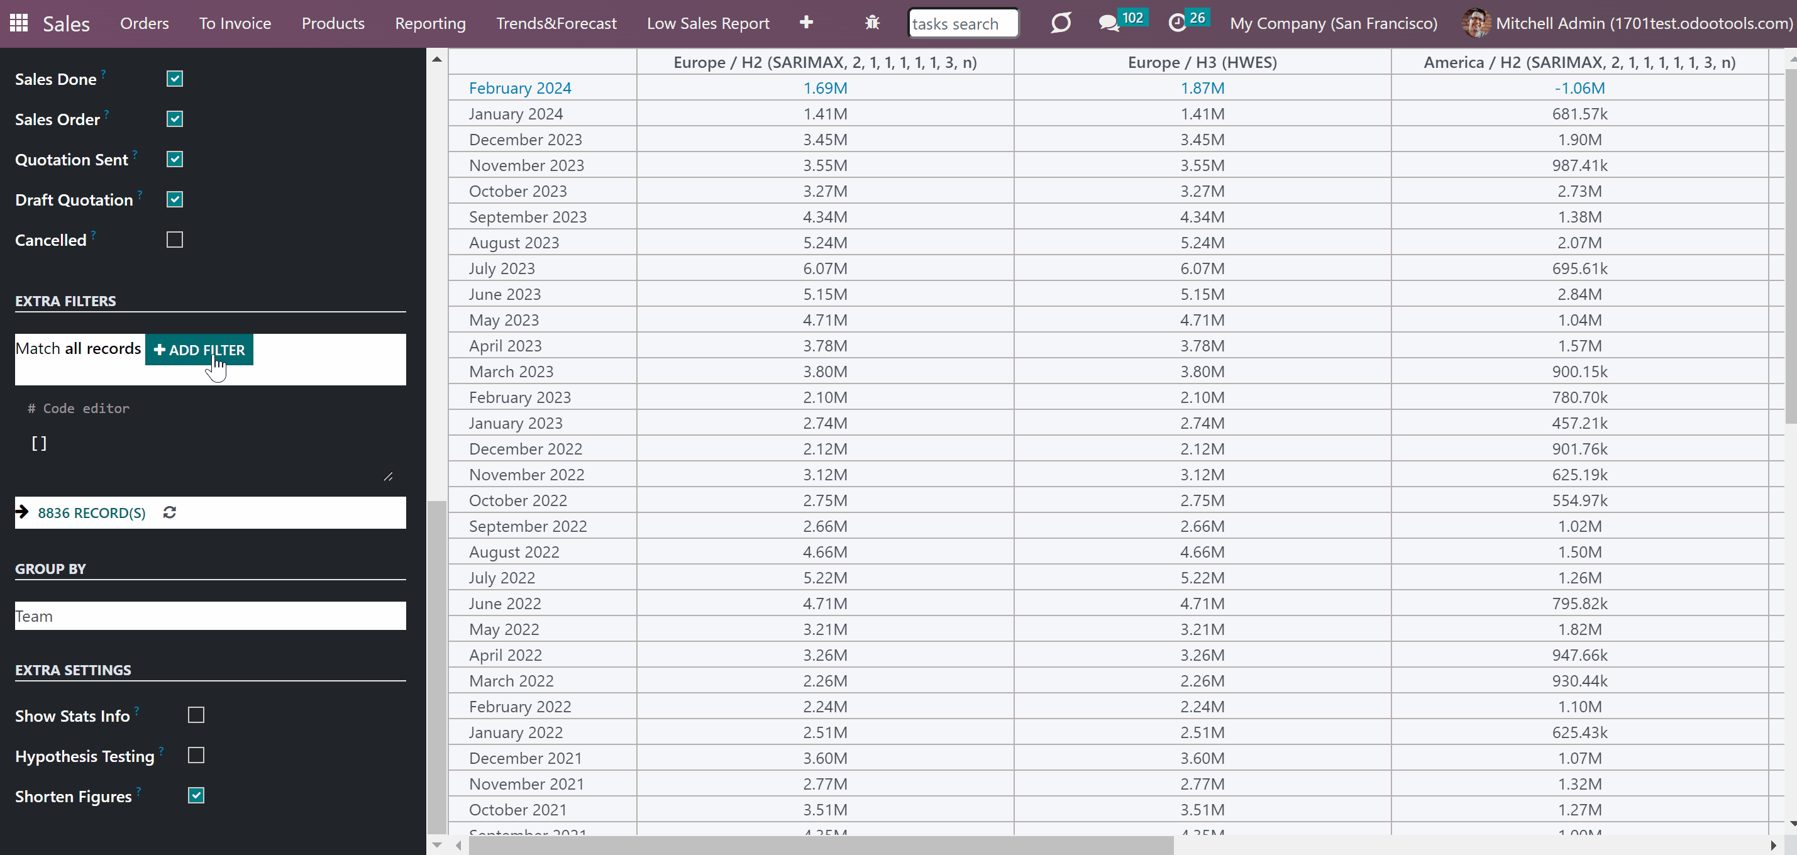Show the Hypothesis Testing help question mark
This screenshot has height=855, width=1797.
161,751
